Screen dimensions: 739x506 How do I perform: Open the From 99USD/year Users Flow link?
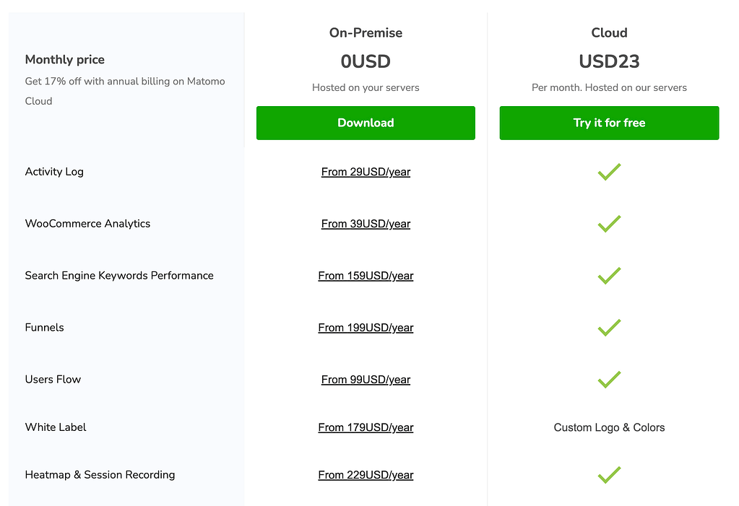pyautogui.click(x=365, y=380)
